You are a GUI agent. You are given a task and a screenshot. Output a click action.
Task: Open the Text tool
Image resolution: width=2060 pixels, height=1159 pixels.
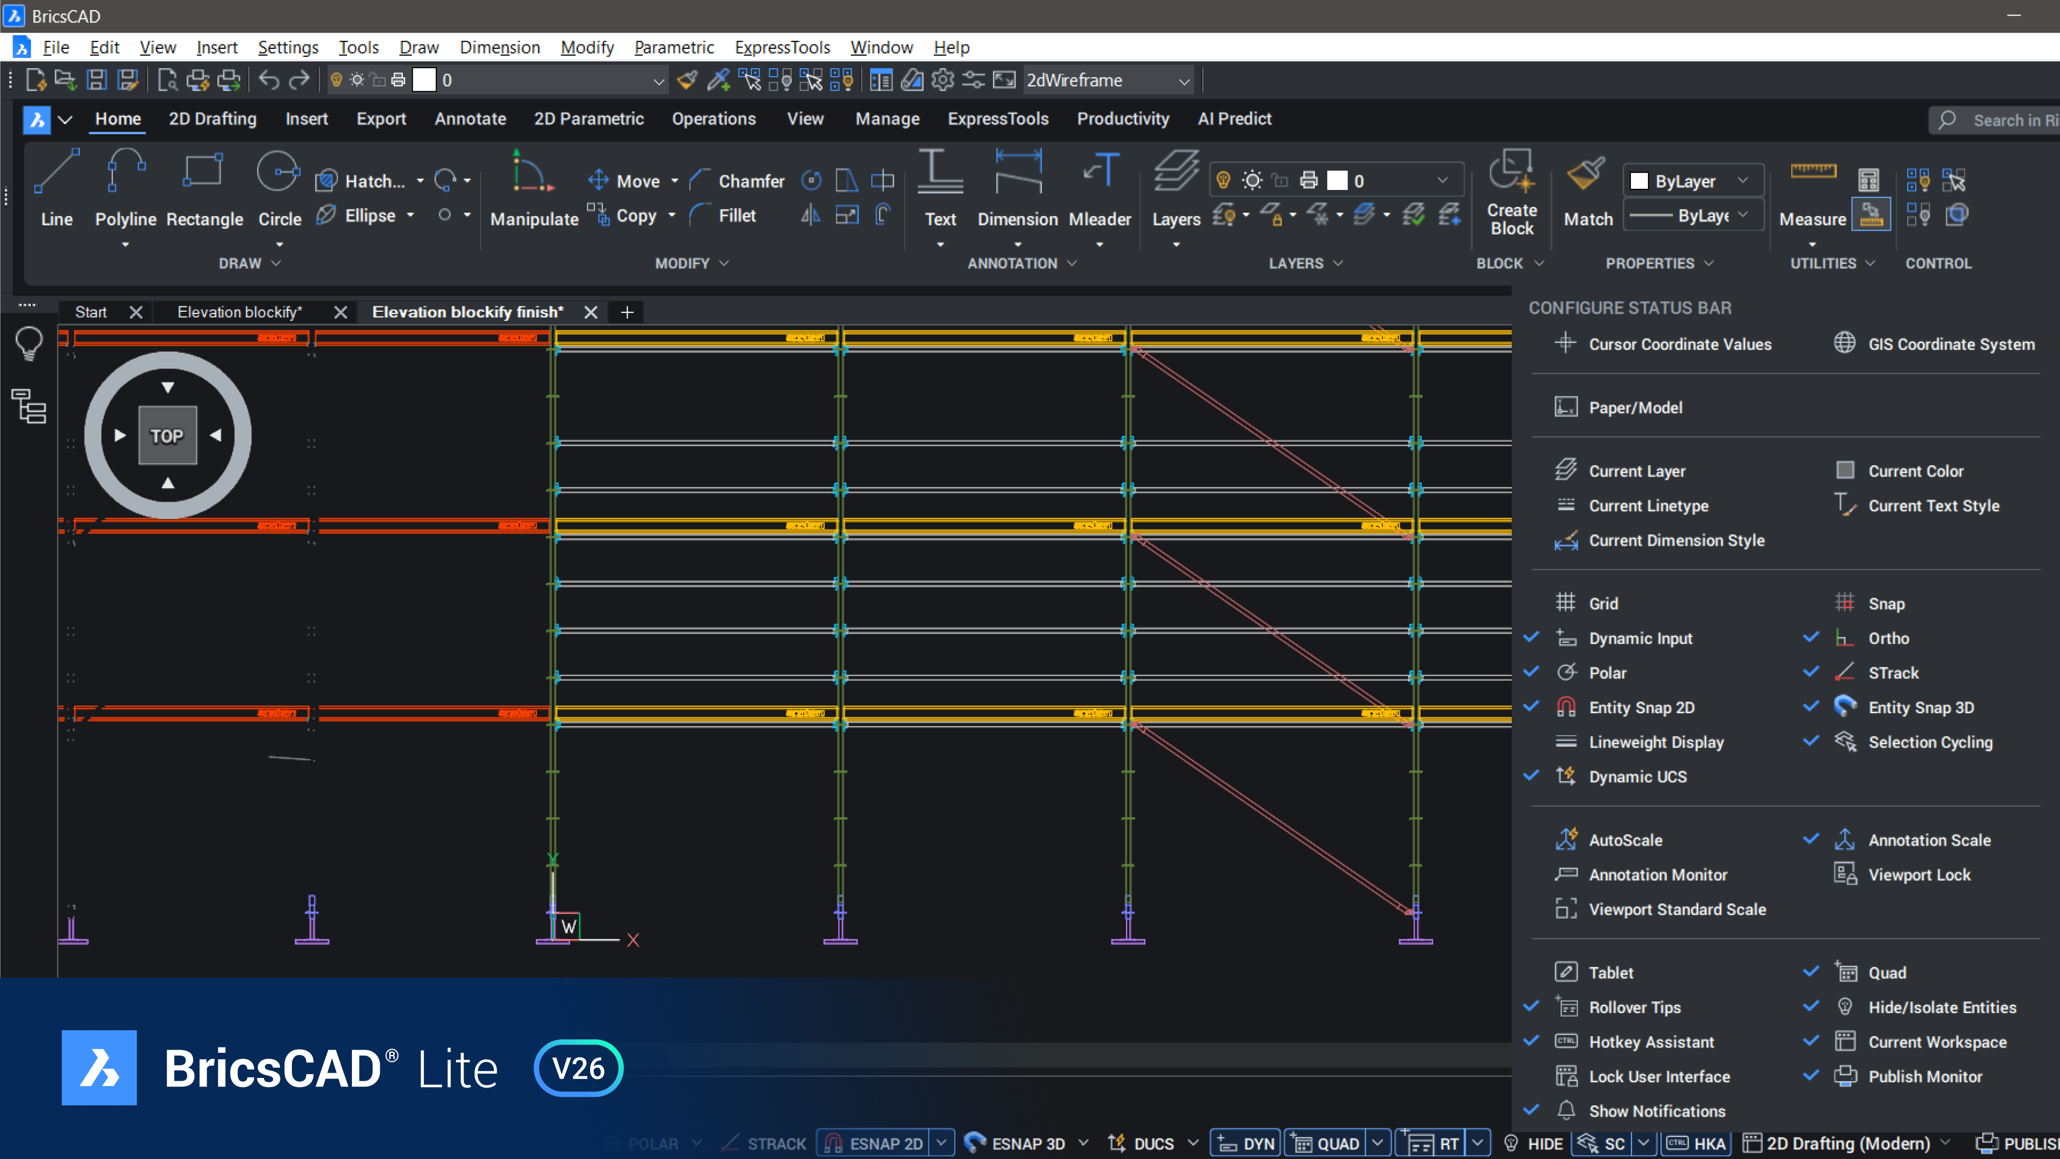(940, 192)
